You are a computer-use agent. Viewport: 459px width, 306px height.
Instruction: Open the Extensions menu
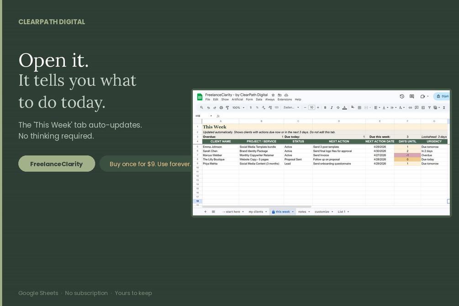[x=285, y=100]
